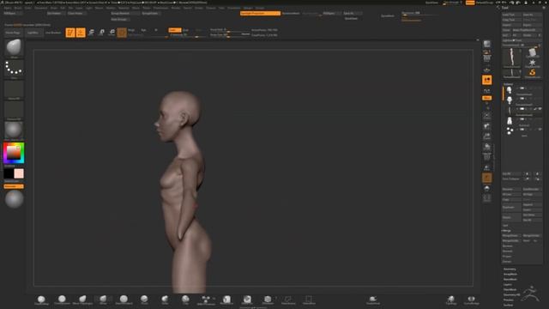Viewport: 549px width, 309px height.
Task: Expand the NanoMesh subpalette
Action: click(x=510, y=279)
